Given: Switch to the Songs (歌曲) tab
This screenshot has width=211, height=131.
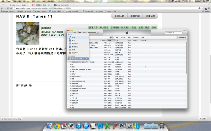Looking at the screenshot, I should [111, 38].
